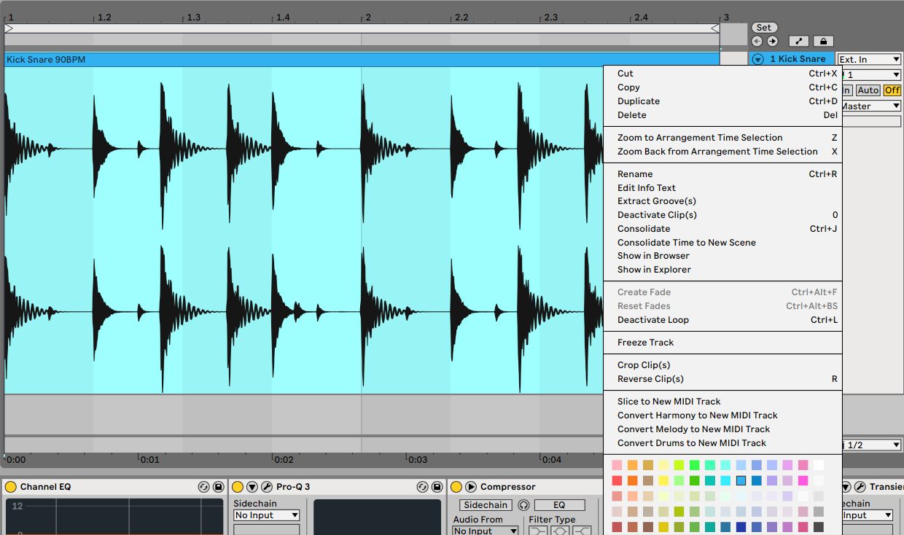The image size is (904, 535).
Task: Save Channel EQ preset with disk icon
Action: [218, 487]
